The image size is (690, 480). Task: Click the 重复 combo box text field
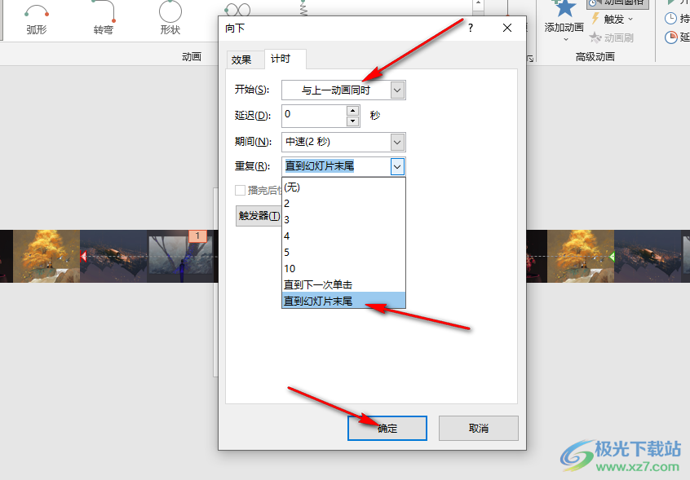pos(336,166)
